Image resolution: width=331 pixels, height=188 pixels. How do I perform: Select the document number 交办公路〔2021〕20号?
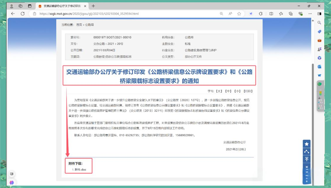point(108,44)
